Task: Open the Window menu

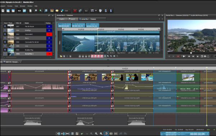Action: pos(30,6)
